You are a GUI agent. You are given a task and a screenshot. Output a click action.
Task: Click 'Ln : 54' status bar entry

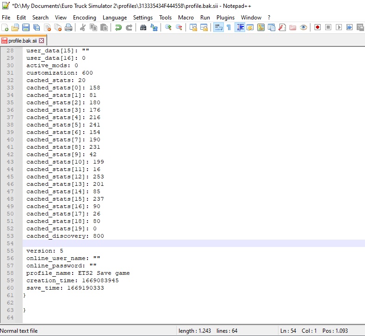coord(288,330)
